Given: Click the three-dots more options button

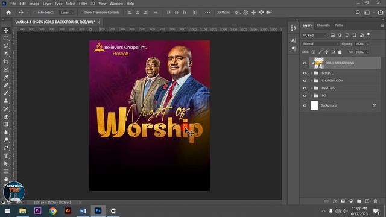Looking at the screenshot, I should 207,13.
